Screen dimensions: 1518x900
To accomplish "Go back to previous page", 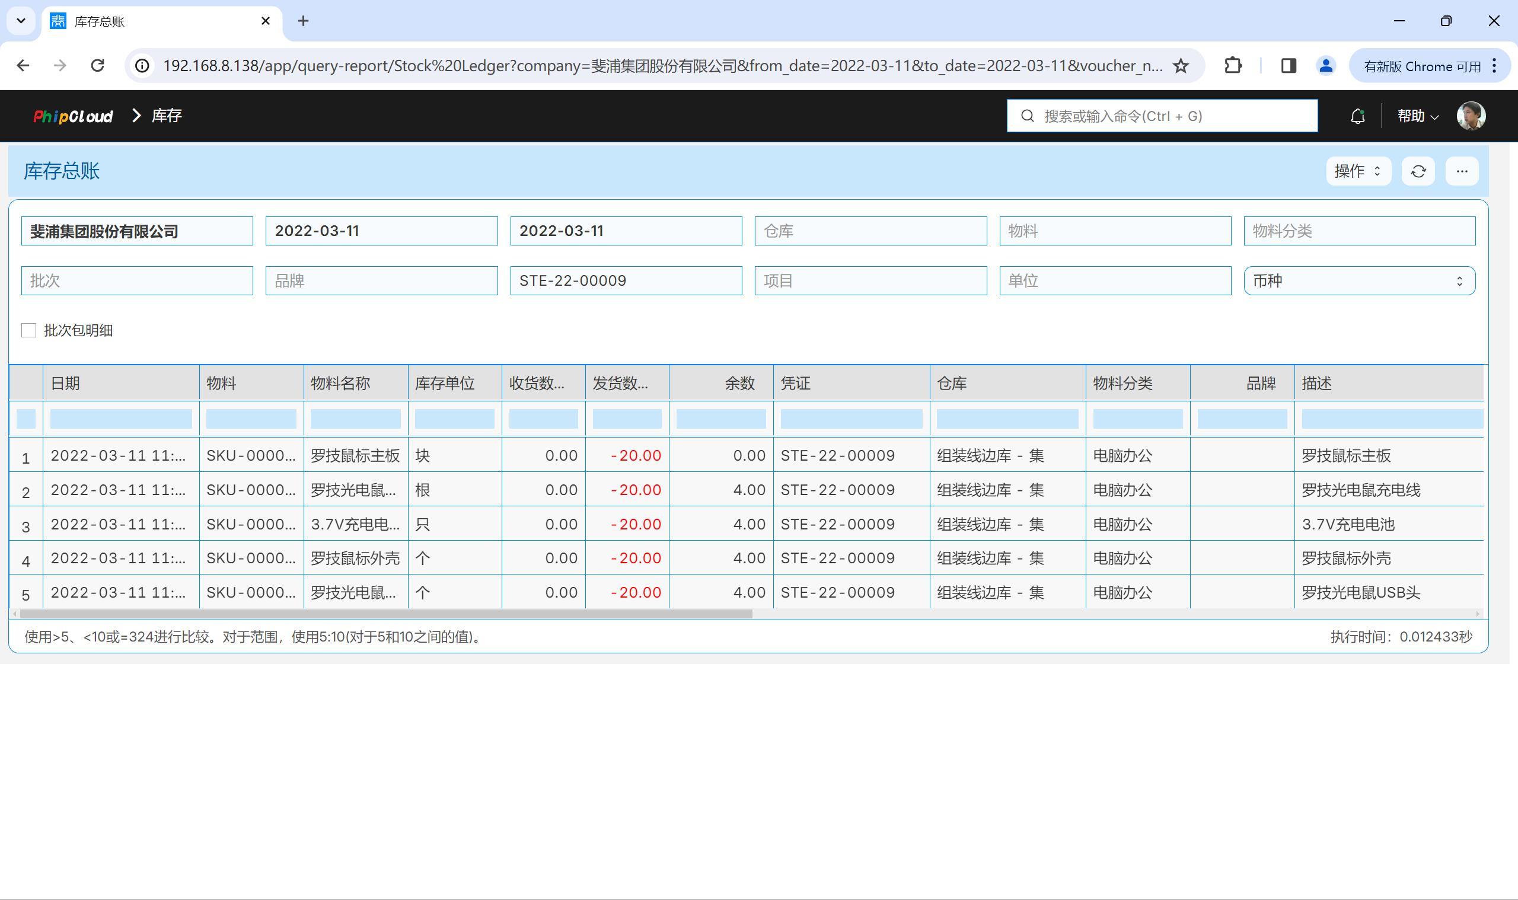I will [x=23, y=65].
